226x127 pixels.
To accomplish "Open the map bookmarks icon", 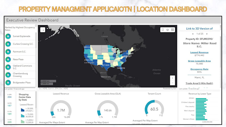I will [163, 30].
